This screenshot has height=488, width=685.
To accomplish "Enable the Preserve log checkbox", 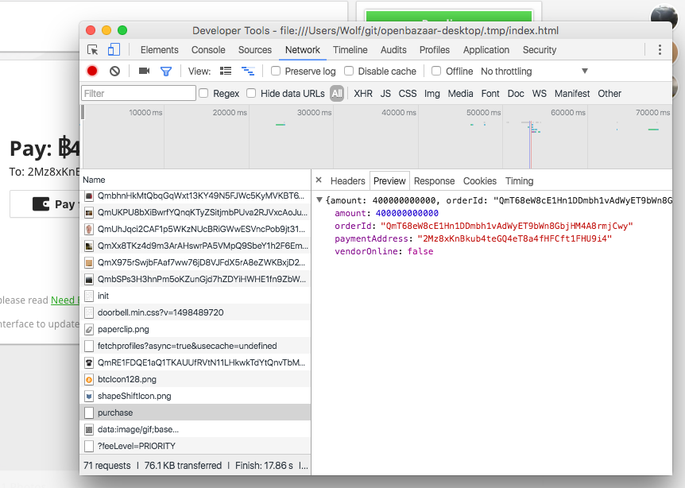I will point(276,71).
